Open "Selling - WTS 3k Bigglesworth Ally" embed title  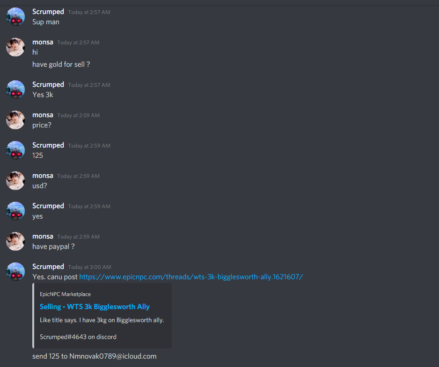coord(95,307)
